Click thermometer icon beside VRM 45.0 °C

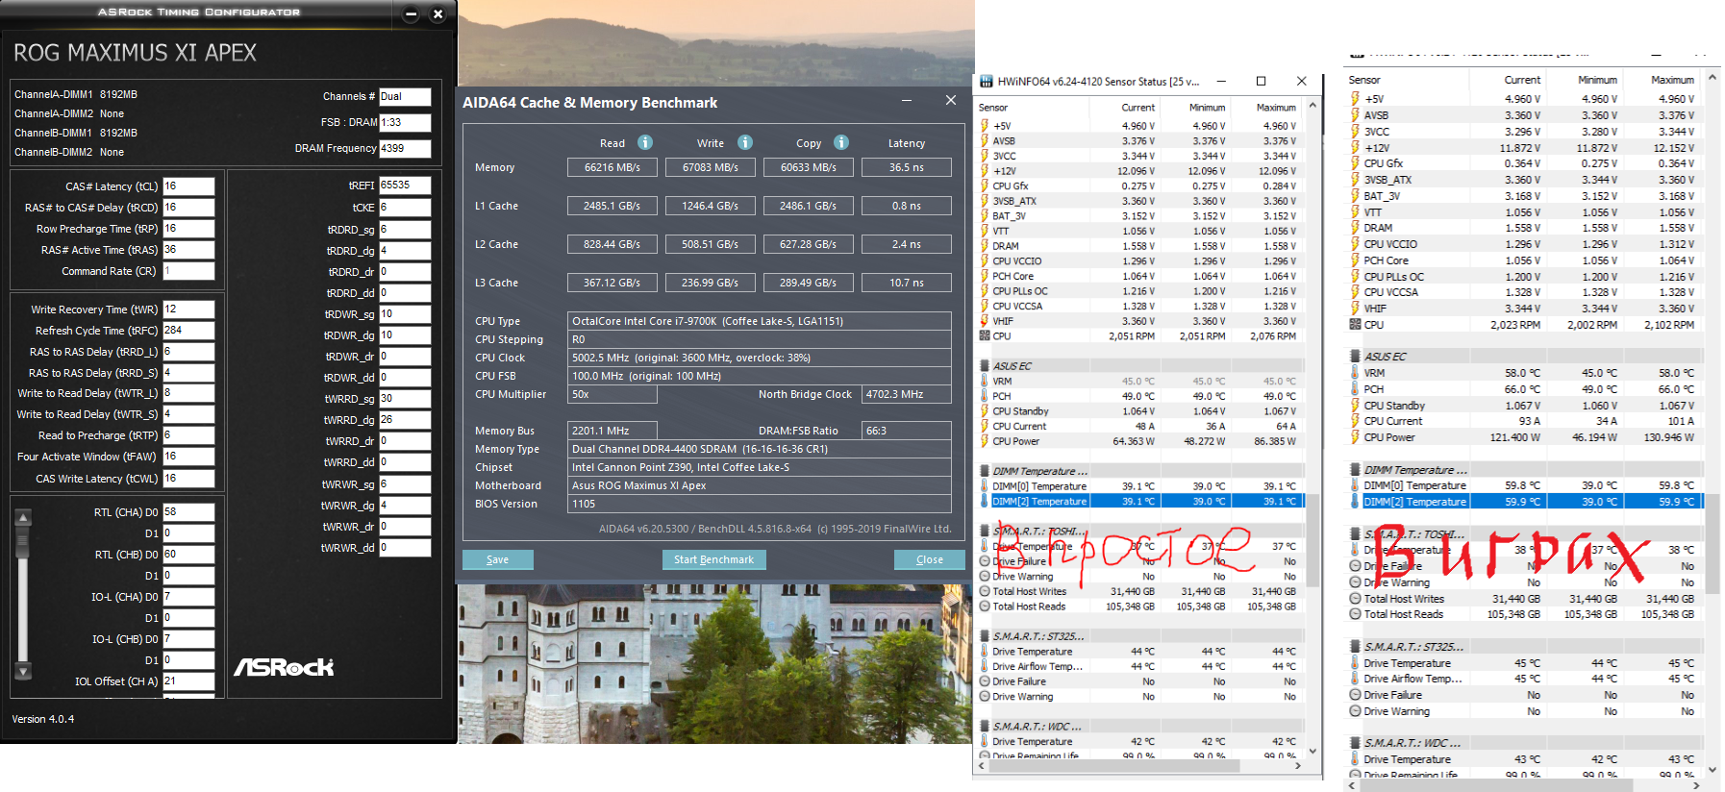point(984,381)
